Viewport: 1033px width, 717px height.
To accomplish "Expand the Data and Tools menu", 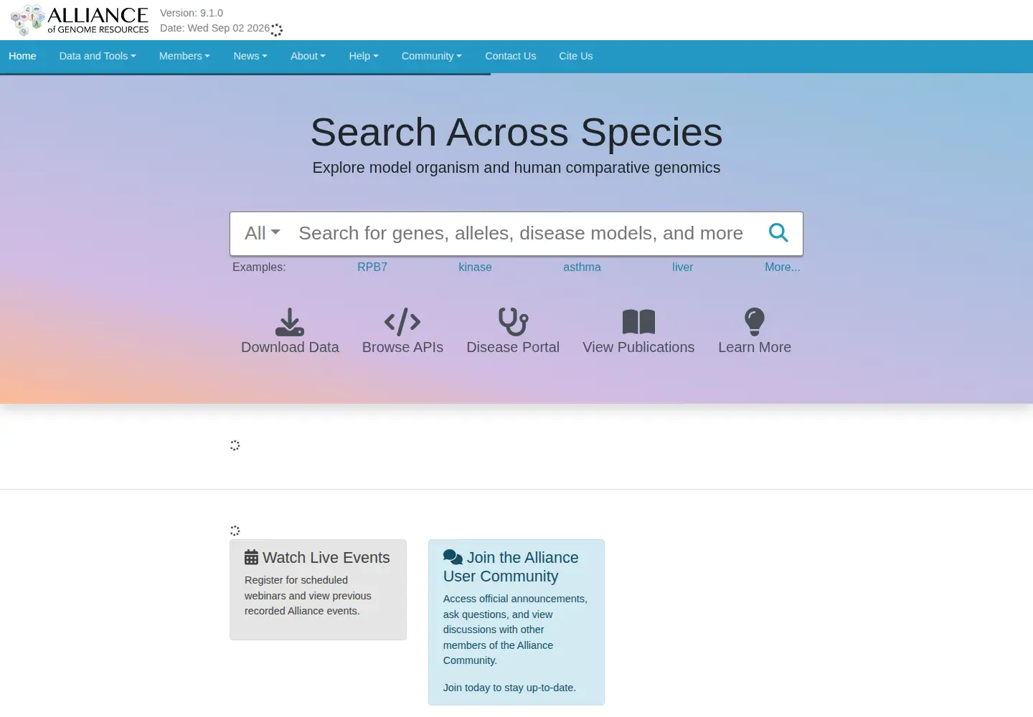I will click(x=98, y=56).
